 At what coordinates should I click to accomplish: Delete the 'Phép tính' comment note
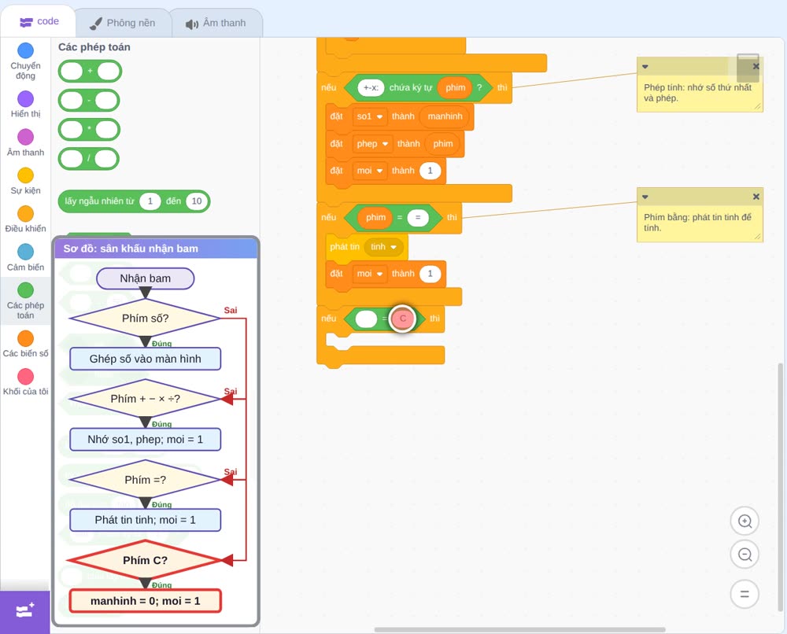(x=756, y=66)
